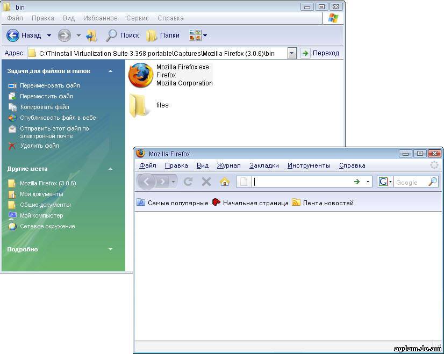
Task: Click into the Explorer address path field
Action: (157, 53)
